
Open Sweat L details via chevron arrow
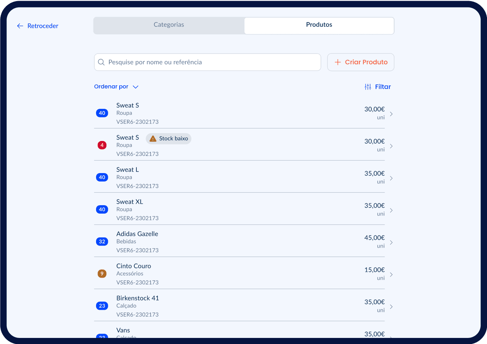[391, 178]
